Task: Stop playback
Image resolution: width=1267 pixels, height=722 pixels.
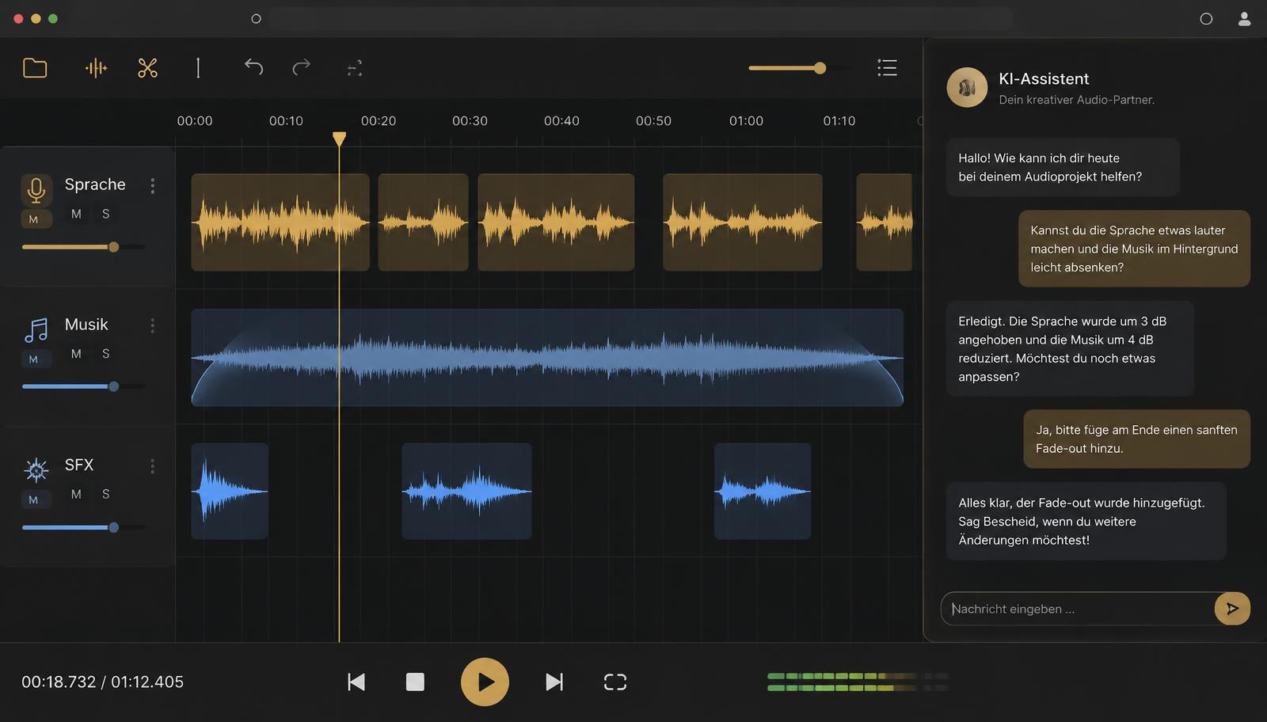Action: (x=415, y=682)
